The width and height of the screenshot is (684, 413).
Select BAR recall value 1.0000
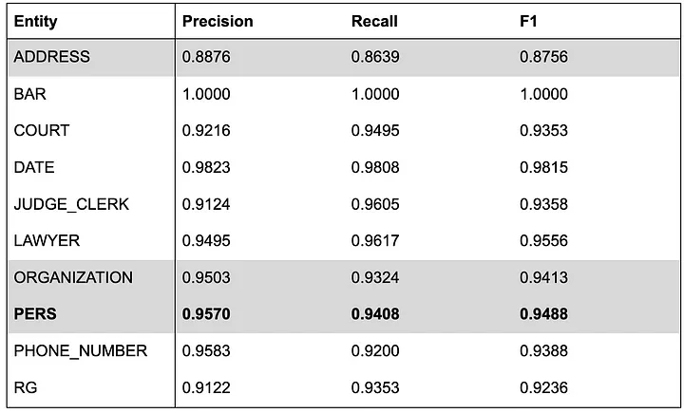coord(375,94)
